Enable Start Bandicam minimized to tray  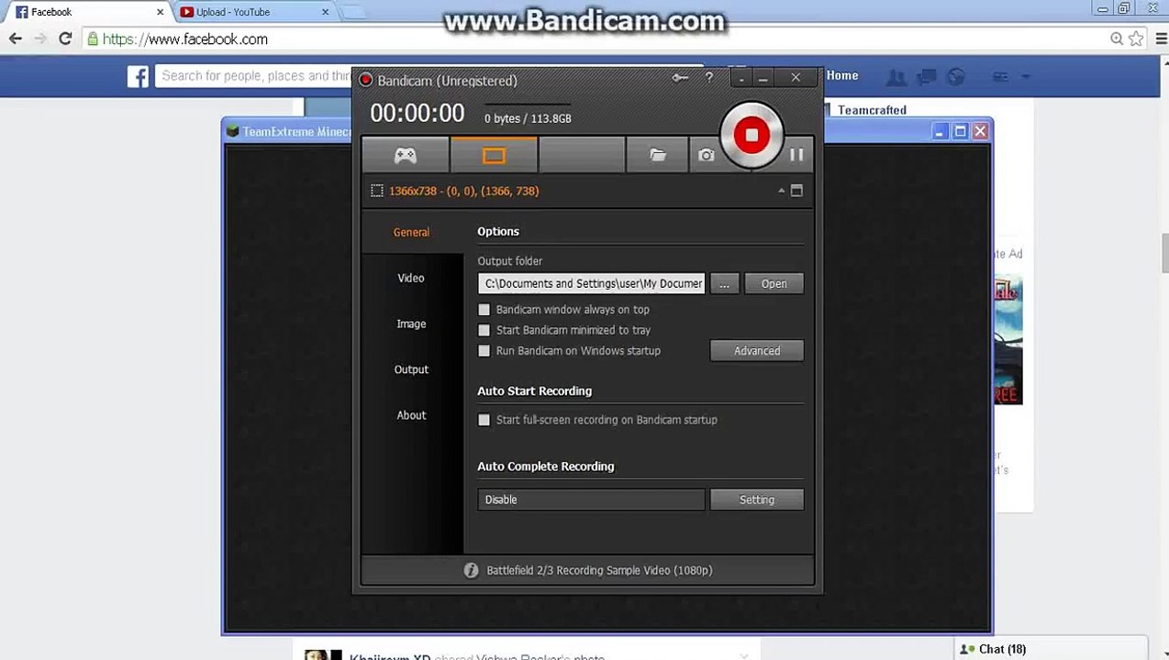tap(484, 330)
